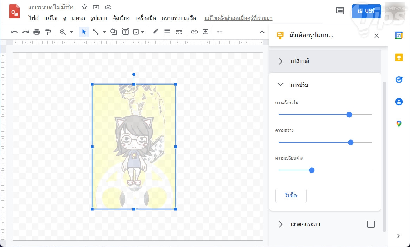
Task: Open the ไฟล์ menu
Action: [34, 18]
